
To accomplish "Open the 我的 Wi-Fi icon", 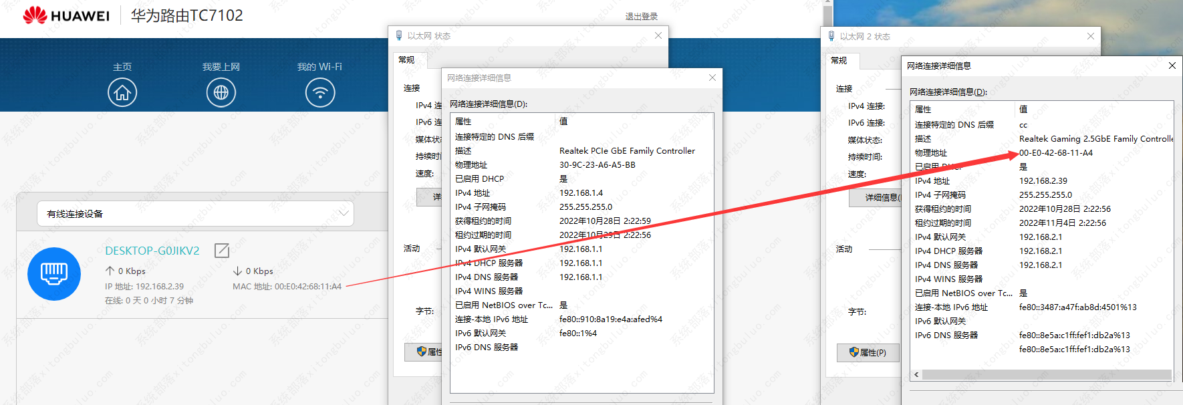I will point(320,92).
